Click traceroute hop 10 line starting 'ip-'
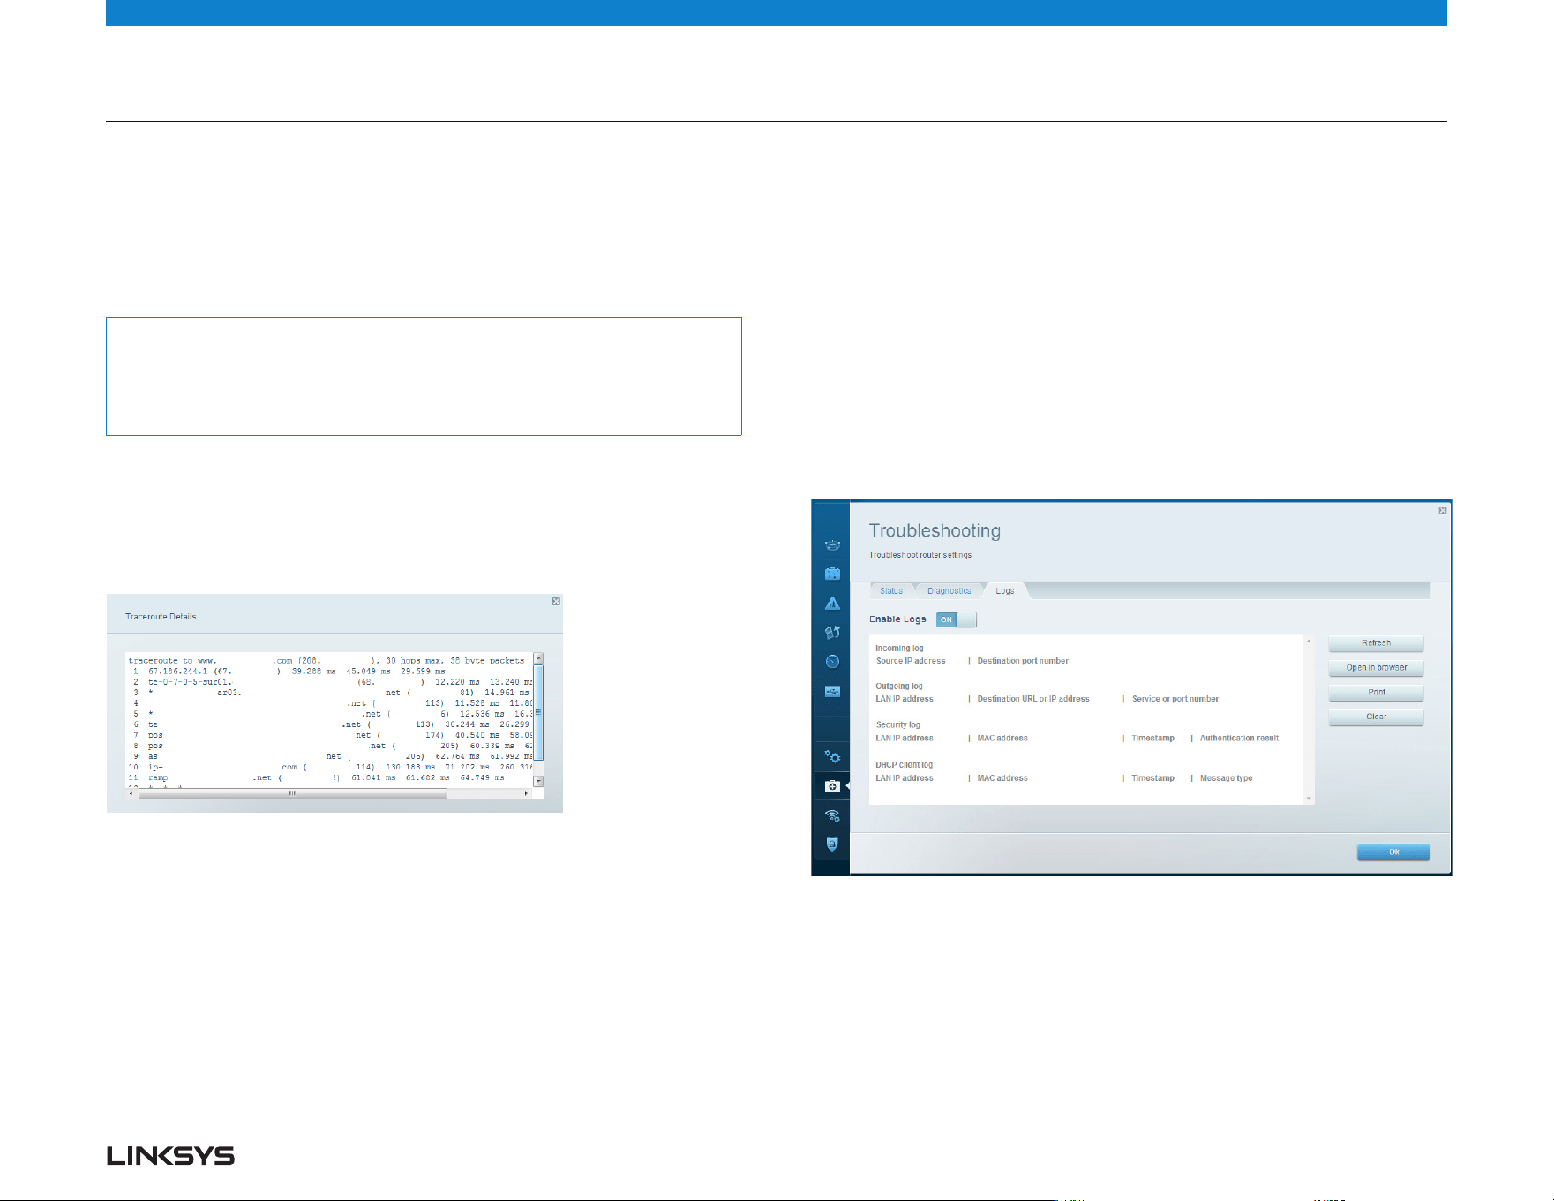The image size is (1554, 1201). [x=331, y=767]
